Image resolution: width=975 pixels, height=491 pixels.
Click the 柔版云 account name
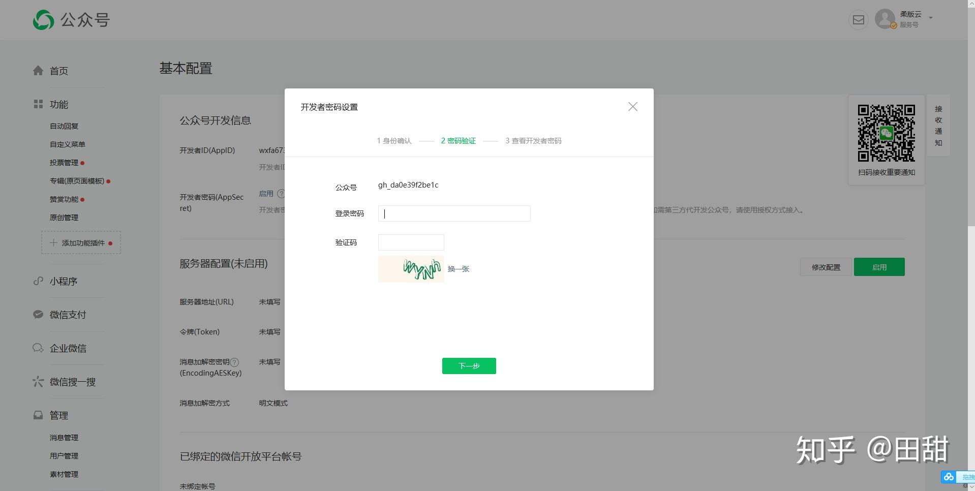tap(910, 14)
